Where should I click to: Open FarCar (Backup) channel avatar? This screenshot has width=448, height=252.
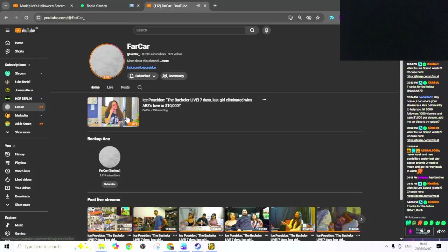pyautogui.click(x=110, y=157)
